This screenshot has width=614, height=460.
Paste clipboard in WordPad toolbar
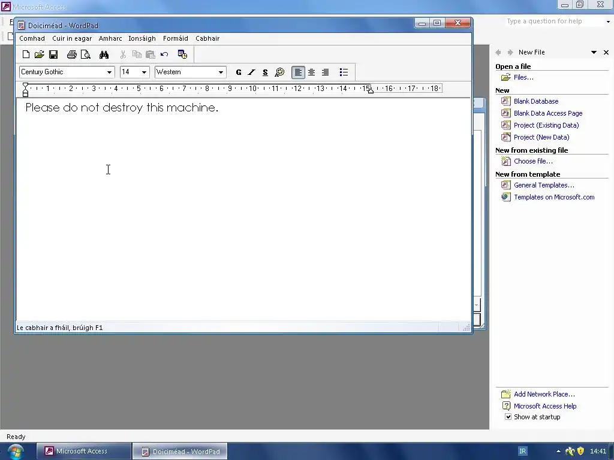click(151, 55)
